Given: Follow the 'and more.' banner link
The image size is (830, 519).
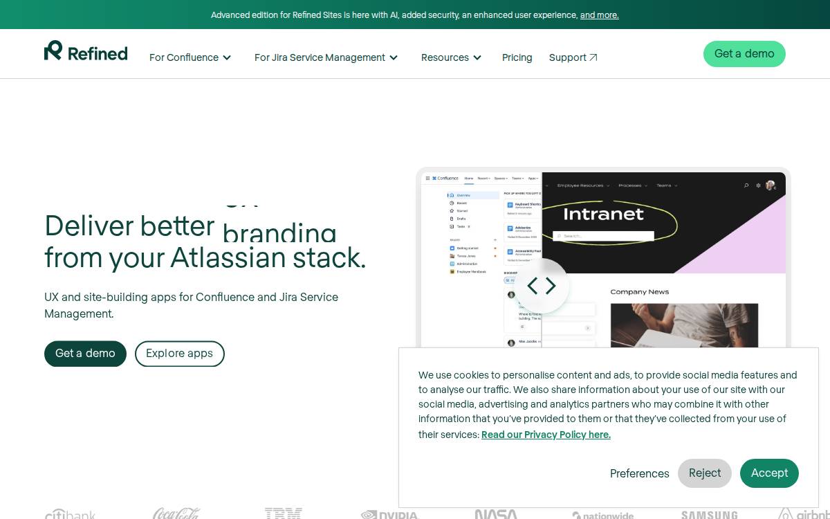Looking at the screenshot, I should point(600,15).
